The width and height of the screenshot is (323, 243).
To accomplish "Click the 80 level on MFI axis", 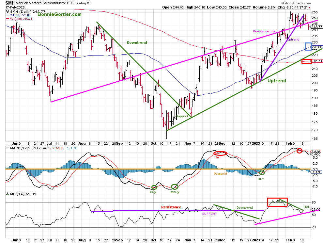I will tap(314, 202).
